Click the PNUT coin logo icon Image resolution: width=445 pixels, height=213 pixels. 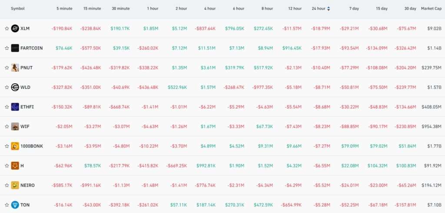15,68
